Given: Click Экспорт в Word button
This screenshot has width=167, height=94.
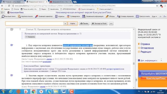Looking at the screenshot, I should click(x=99, y=23).
